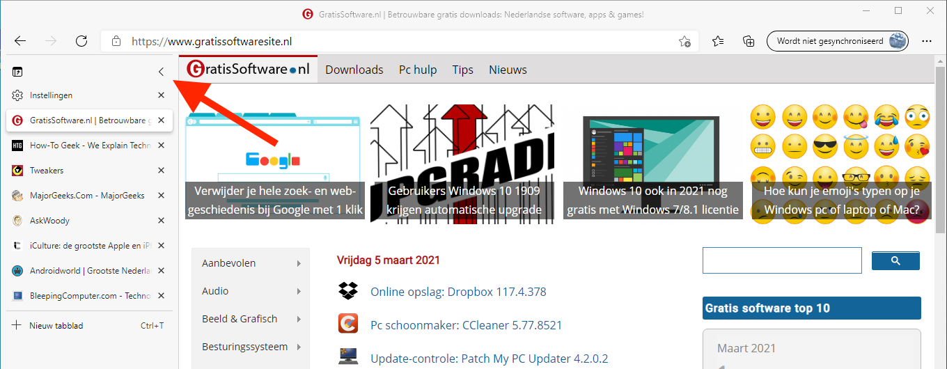This screenshot has height=369, width=947.
Task: Click the vertical tabs toggle icon
Action: coord(17,72)
